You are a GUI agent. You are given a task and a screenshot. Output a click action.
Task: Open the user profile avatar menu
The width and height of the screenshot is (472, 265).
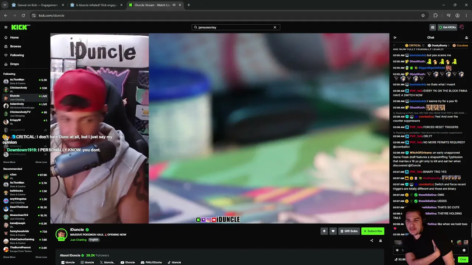click(462, 27)
